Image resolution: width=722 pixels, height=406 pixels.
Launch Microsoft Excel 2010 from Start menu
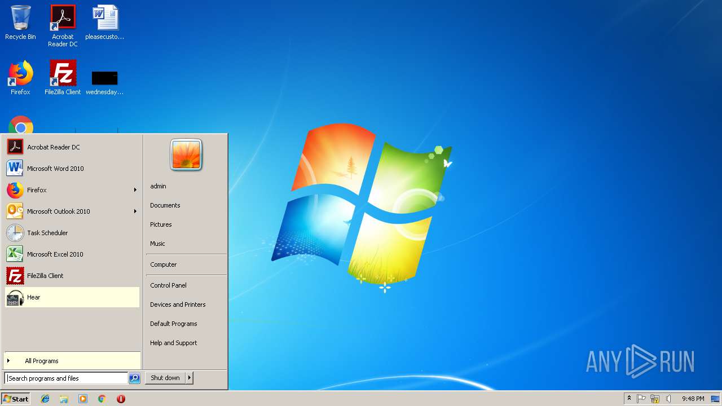72,254
